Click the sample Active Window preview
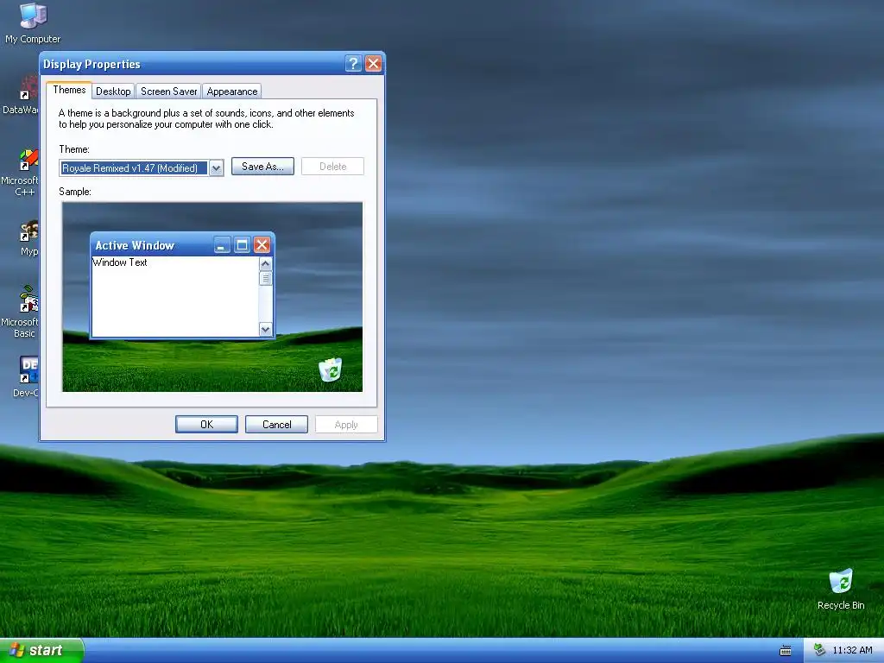 [183, 286]
